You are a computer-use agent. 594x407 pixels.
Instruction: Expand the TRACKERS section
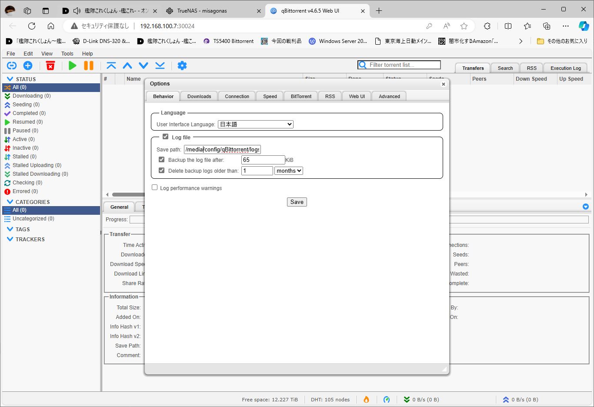10,239
